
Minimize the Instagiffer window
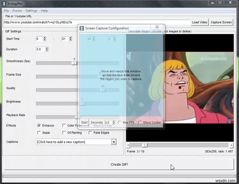coord(213,3)
